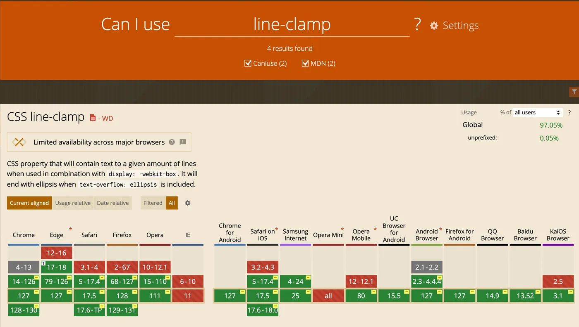
Task: Select the All browsers button
Action: tap(172, 203)
